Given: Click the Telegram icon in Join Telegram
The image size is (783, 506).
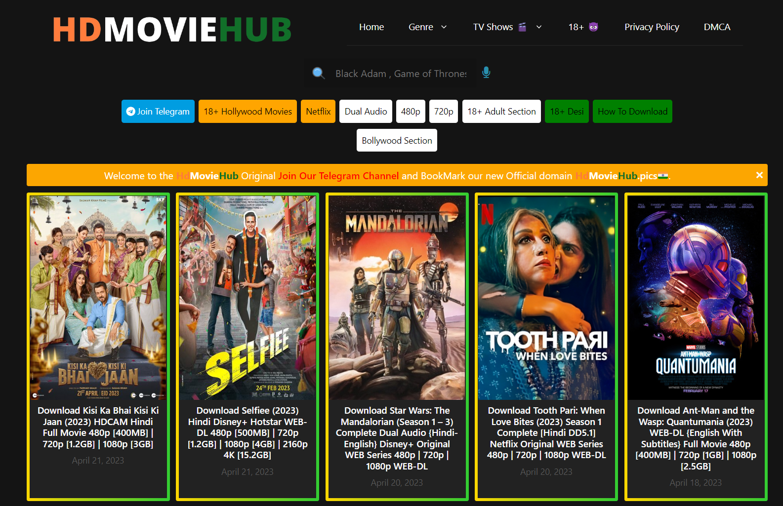Looking at the screenshot, I should 130,112.
